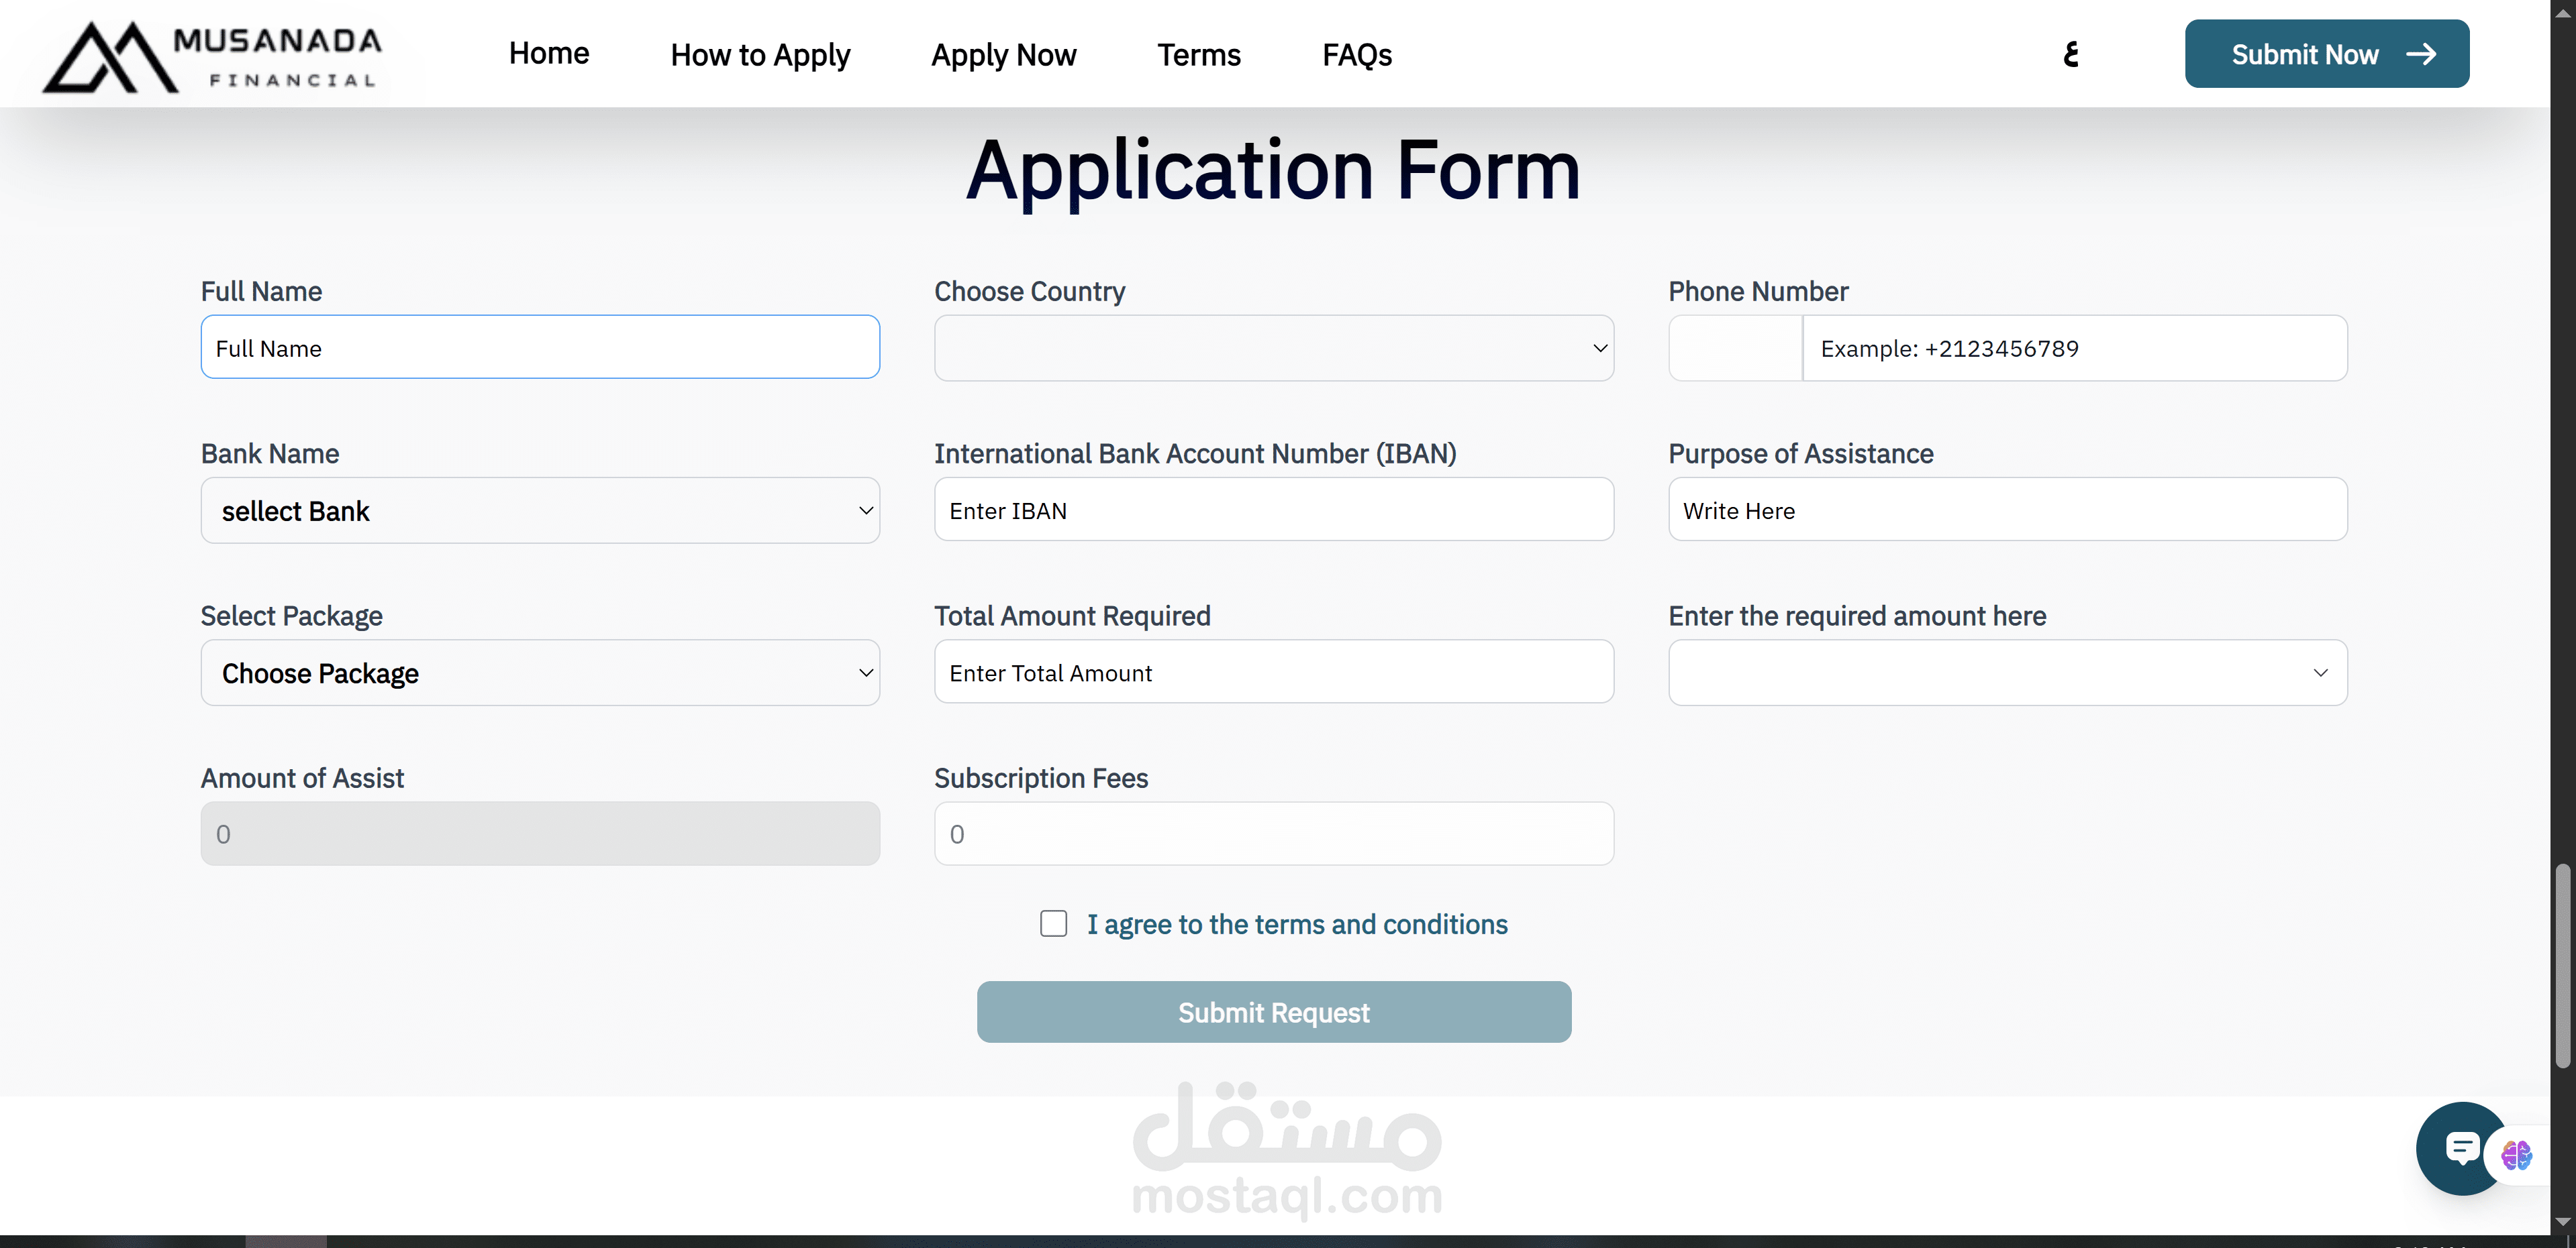Open the Terms menu link

tap(1198, 54)
